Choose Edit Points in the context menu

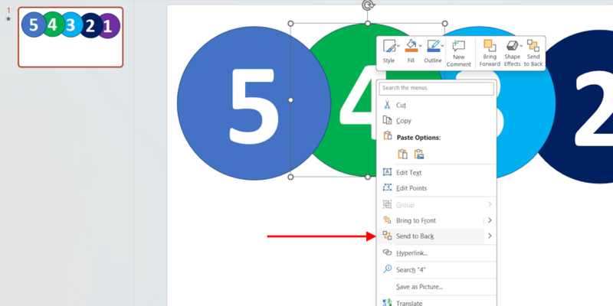411,188
